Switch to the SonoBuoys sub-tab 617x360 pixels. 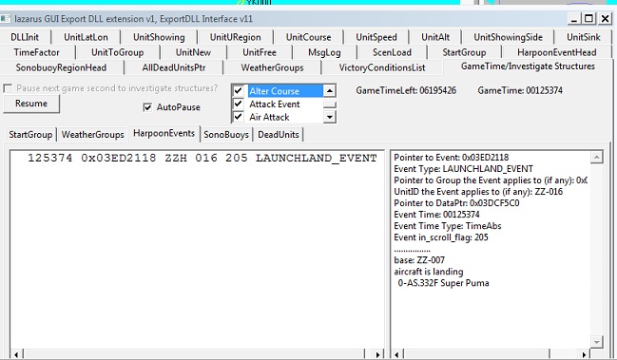[226, 135]
